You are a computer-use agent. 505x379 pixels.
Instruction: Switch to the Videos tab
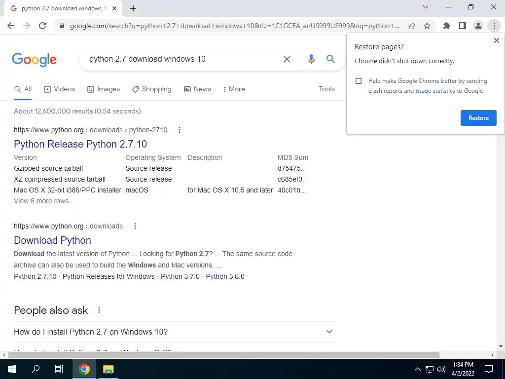click(x=59, y=89)
